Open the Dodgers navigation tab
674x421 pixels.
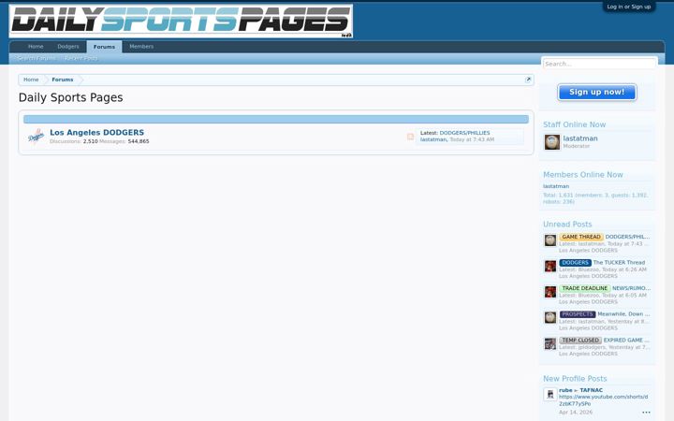(68, 47)
